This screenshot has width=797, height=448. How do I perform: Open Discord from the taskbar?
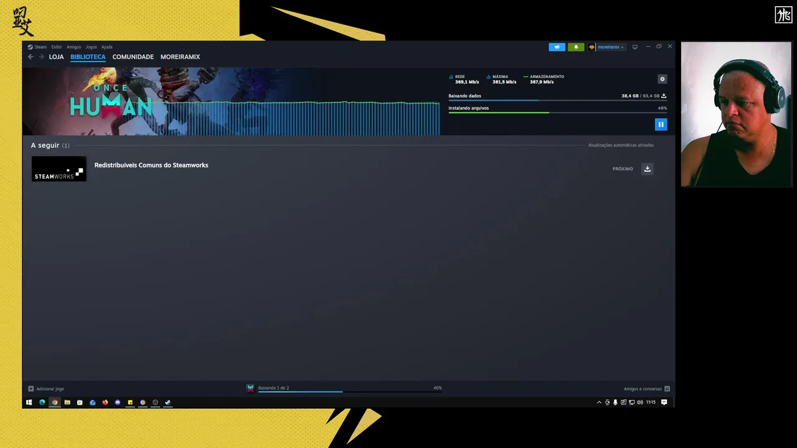point(118,403)
